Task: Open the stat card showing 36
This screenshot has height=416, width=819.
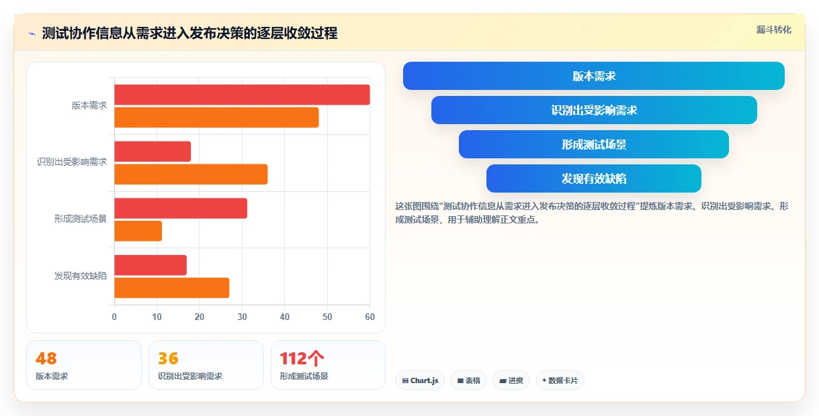Action: tap(206, 365)
